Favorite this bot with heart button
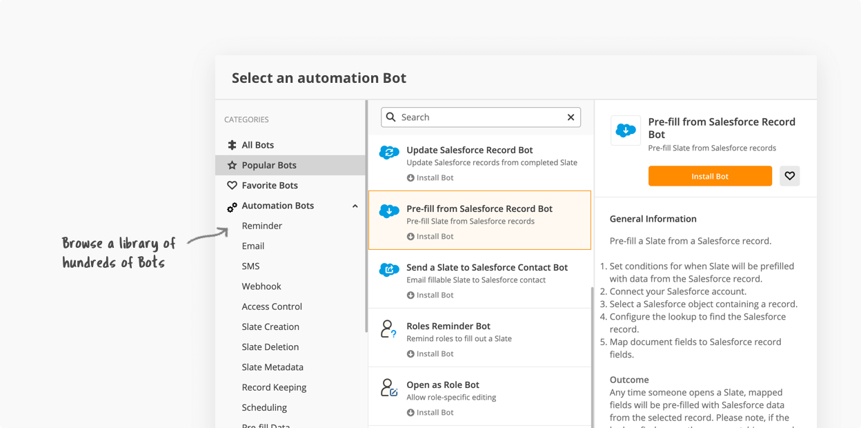Viewport: 861px width, 428px height. coord(790,176)
